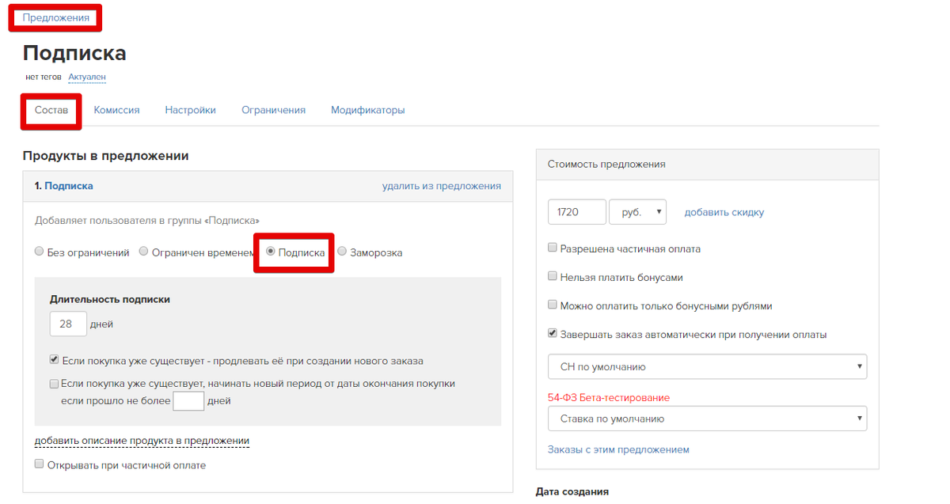The height and width of the screenshot is (504, 950).
Task: Click the 54-ФЗ Бета-тестирование label
Action: point(609,397)
